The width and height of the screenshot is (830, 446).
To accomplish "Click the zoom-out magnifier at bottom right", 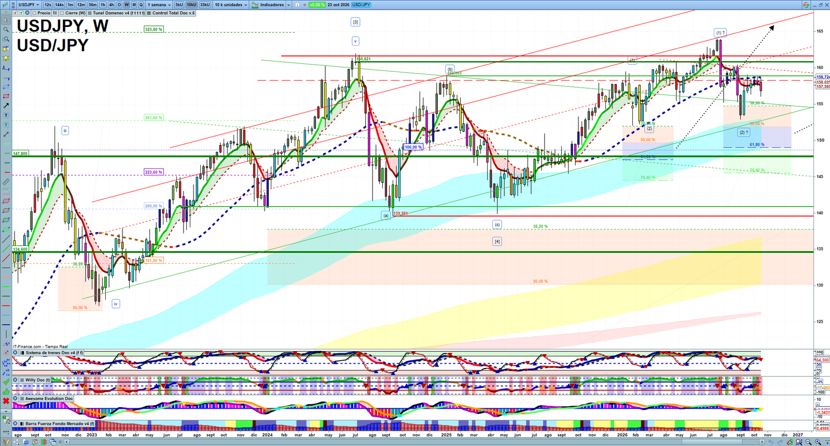I will 808,442.
